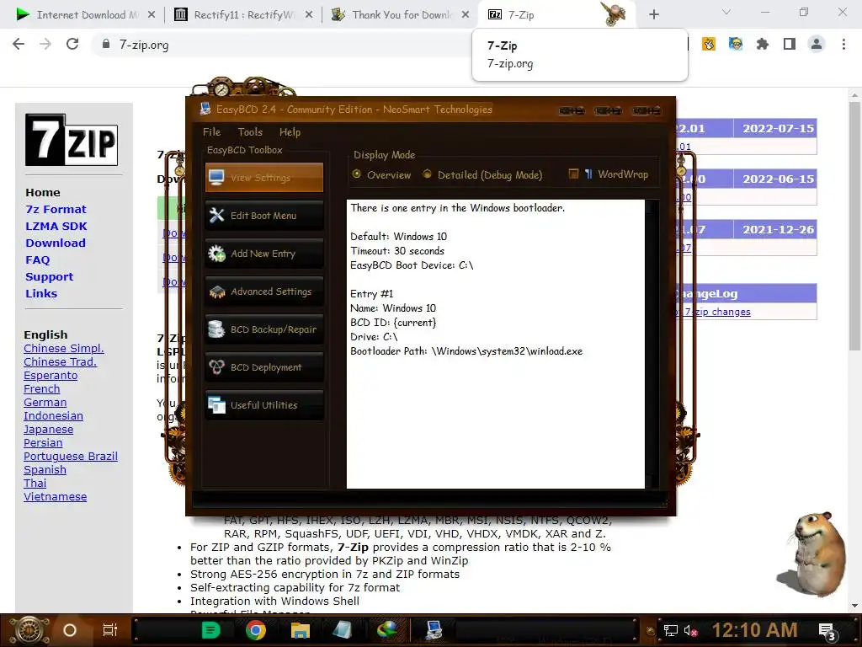Click the taskbar clock 12:10 AM
Screen dimensions: 862x647
coord(755,630)
